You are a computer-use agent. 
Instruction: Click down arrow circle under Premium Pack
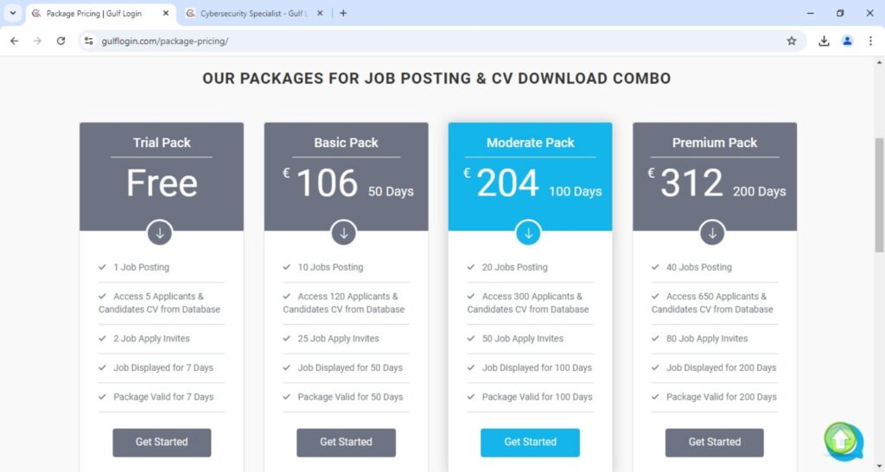[x=712, y=233]
